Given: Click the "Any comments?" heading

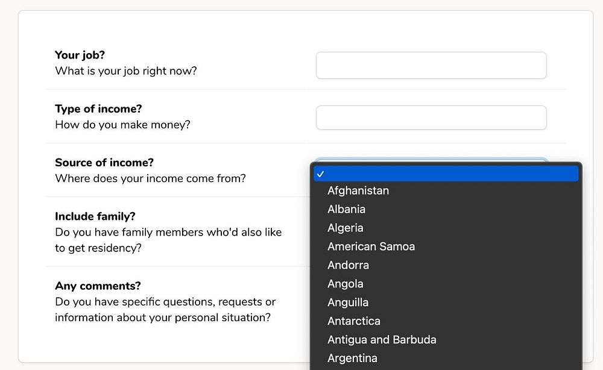Looking at the screenshot, I should [x=98, y=286].
